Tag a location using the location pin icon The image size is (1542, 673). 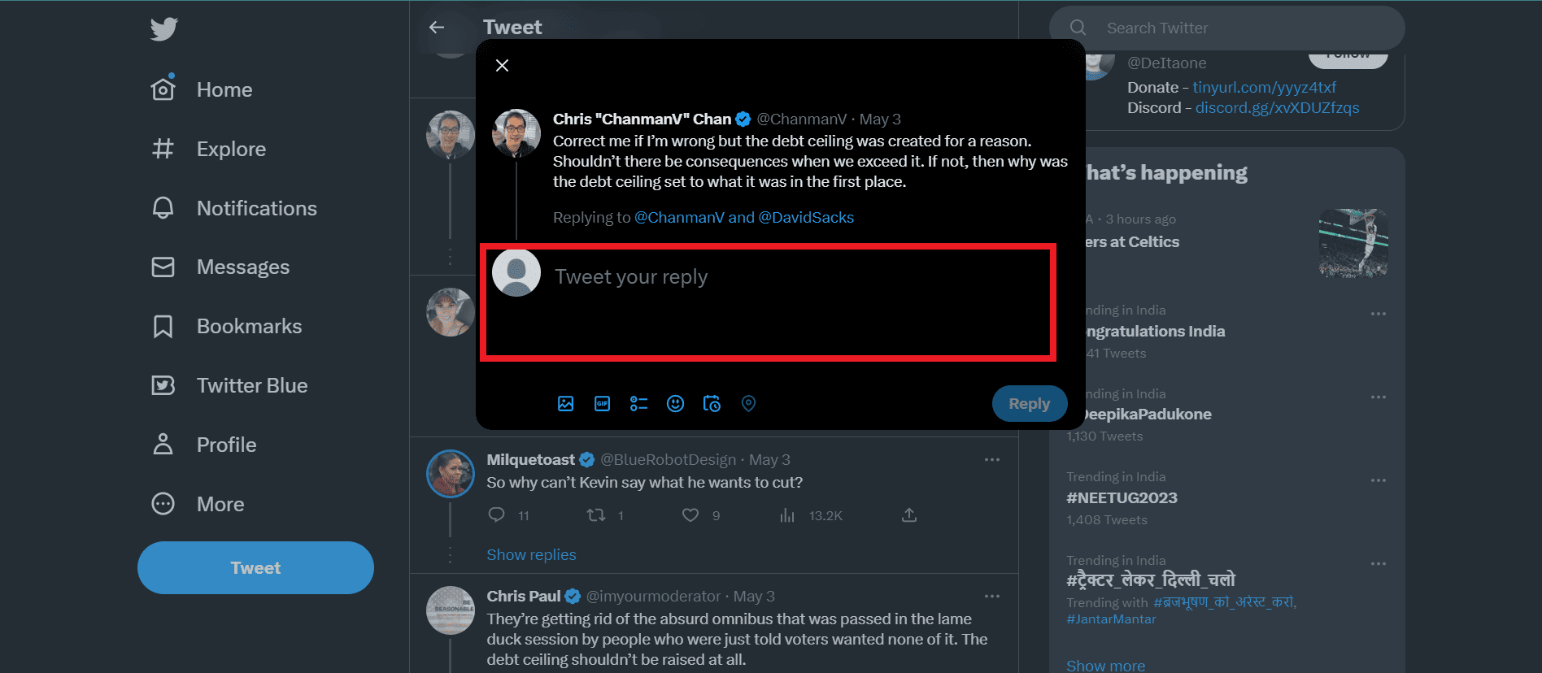point(748,403)
